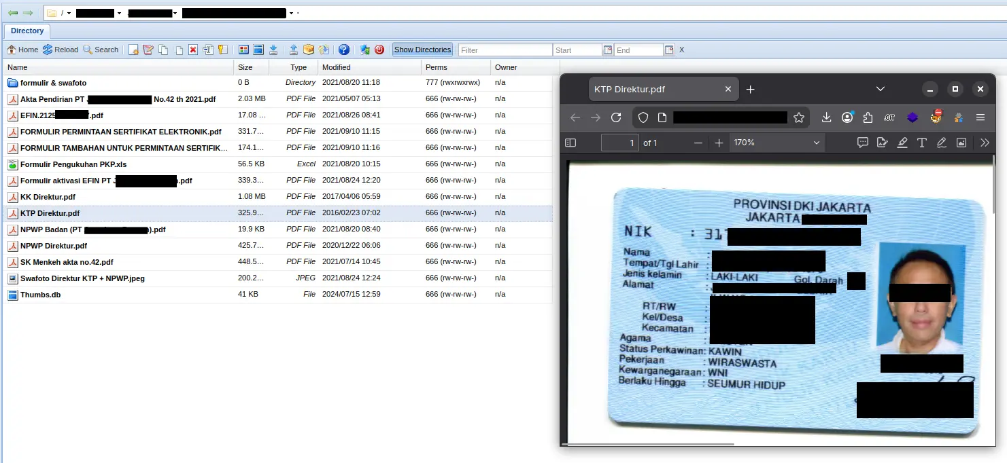Screen dimensions: 1007x463
Task: Click the yellow key permissions icon
Action: pos(222,50)
